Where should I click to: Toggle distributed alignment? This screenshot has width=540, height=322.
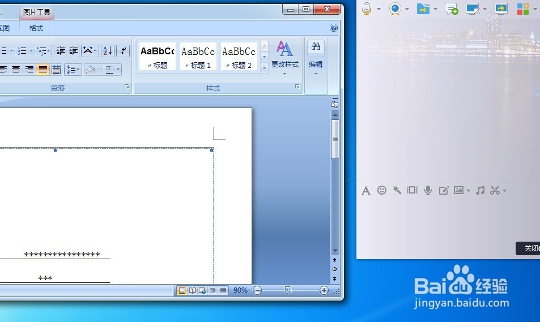(x=56, y=70)
